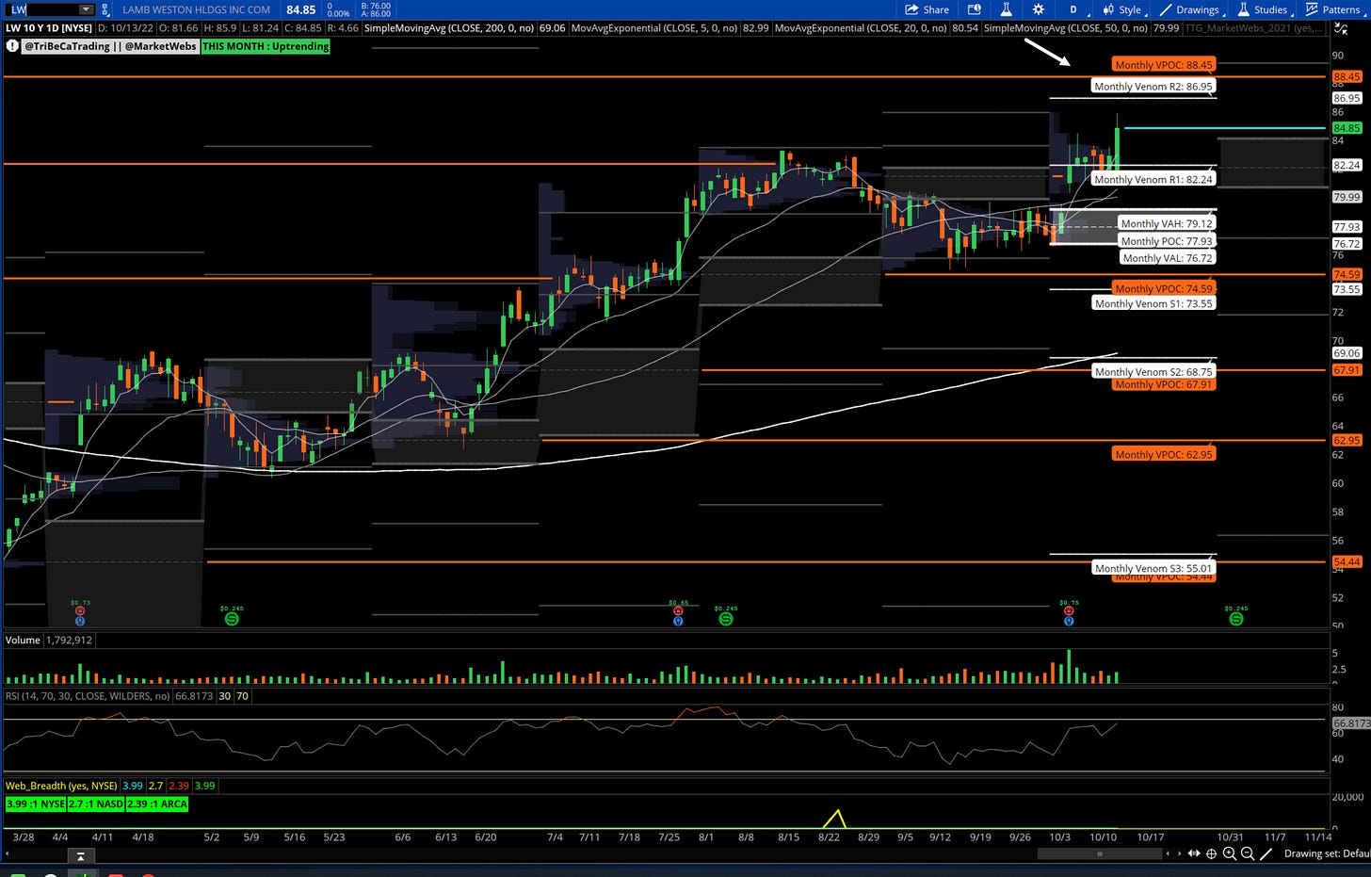Click the scroll right arrow near scrollbar
The width and height of the screenshot is (1371, 877).
coord(1180,853)
